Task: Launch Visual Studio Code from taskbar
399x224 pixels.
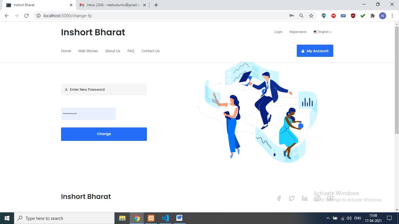Action: click(165, 218)
